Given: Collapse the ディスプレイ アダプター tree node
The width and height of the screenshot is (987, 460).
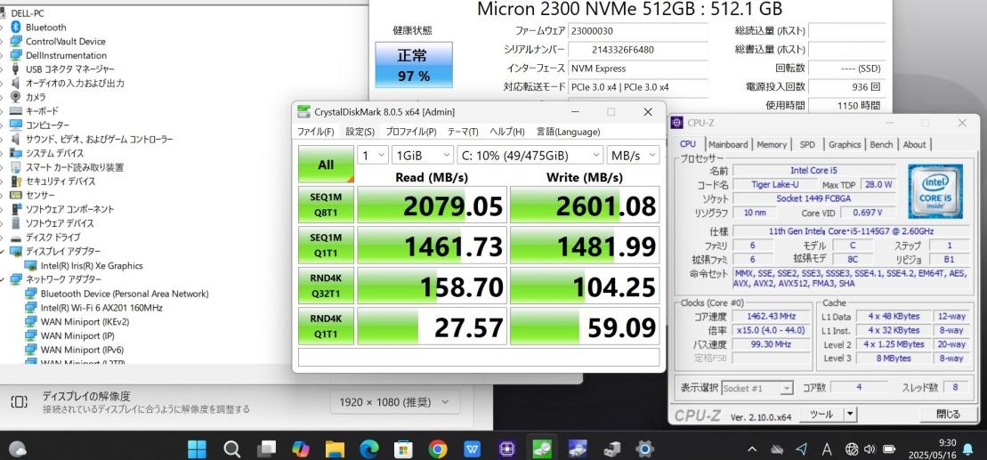Looking at the screenshot, I should [x=4, y=252].
